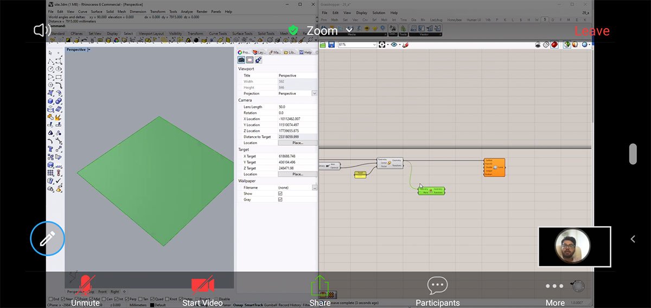Select the Polyline tool in Rhino sidebar
Image resolution: width=651 pixels, height=308 pixels.
(50, 61)
